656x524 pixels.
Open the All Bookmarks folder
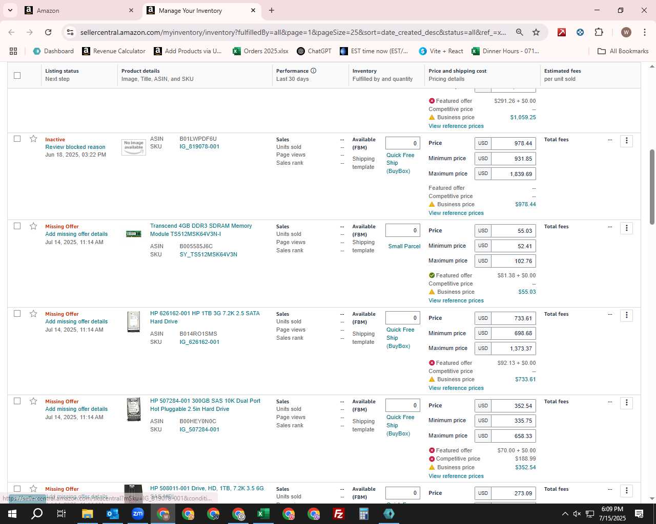(623, 51)
